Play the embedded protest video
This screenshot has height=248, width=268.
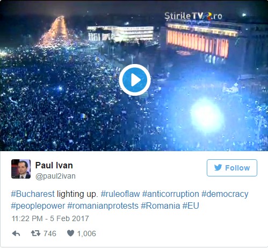coord(135,80)
